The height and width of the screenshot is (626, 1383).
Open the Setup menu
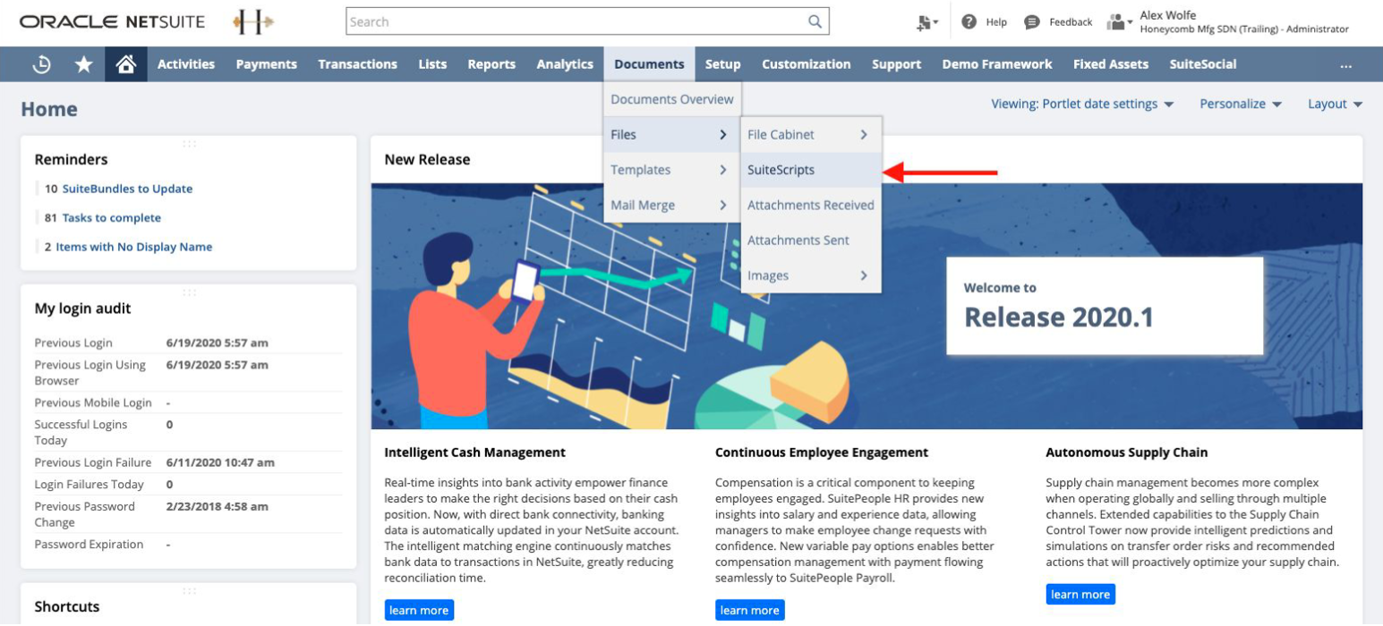[x=723, y=64]
